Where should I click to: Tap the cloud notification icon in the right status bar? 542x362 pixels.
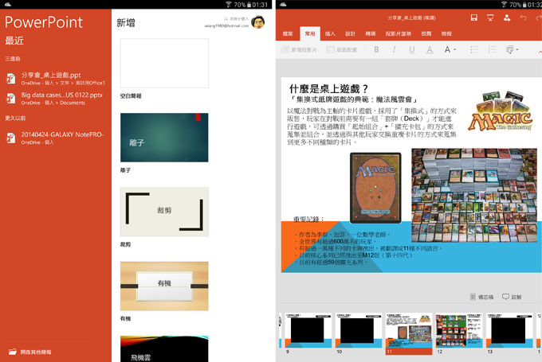coord(283,5)
